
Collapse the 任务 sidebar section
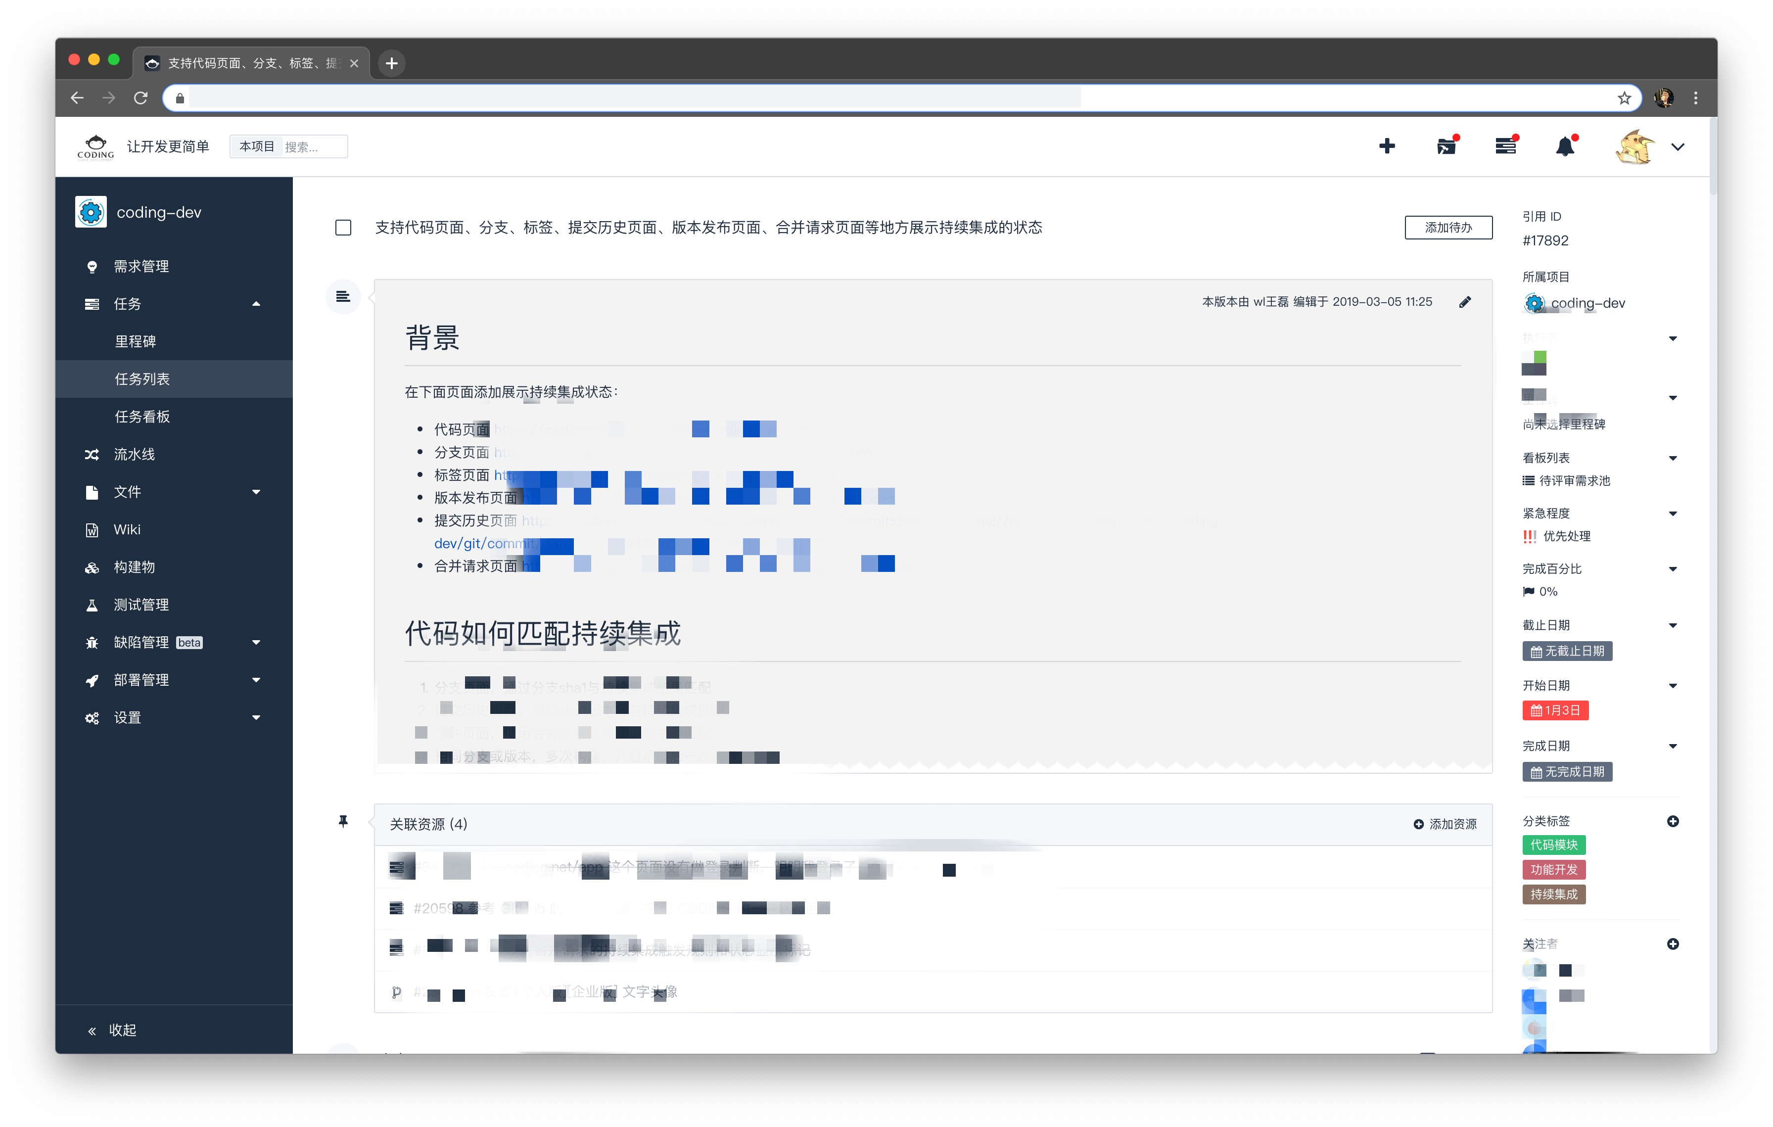[x=256, y=303]
